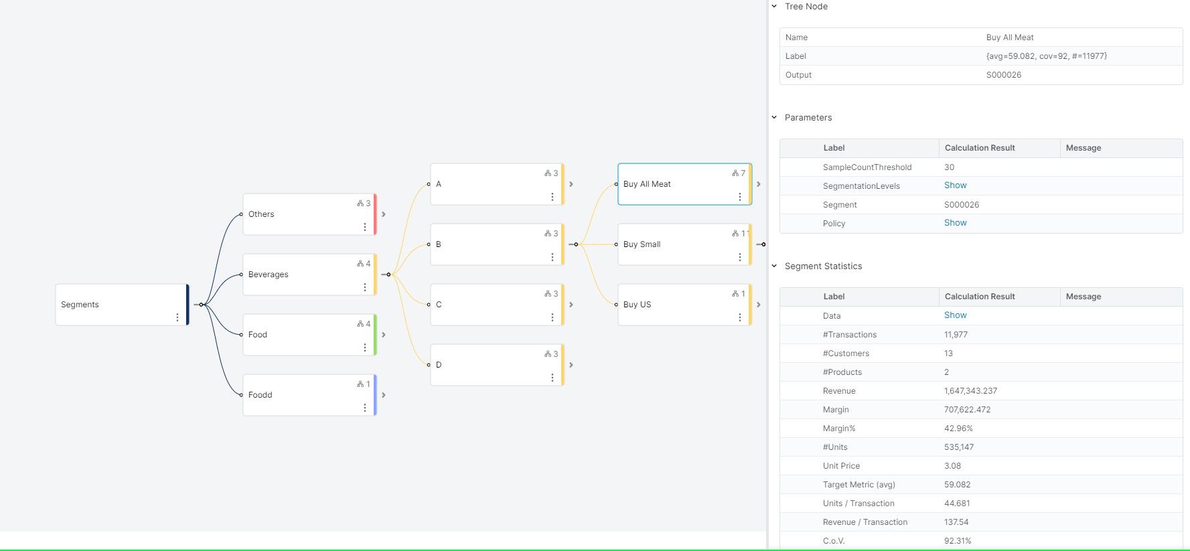Collapse the Tree Node section
1190x551 pixels.
(x=774, y=7)
